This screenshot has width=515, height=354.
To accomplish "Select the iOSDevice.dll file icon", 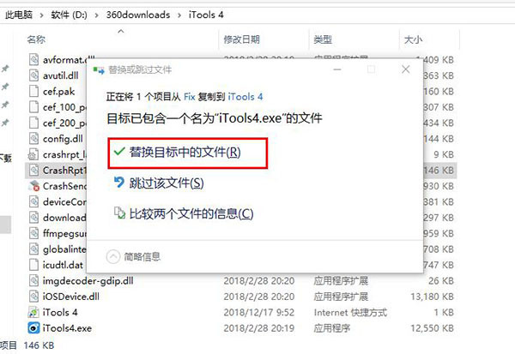I will pos(33,297).
